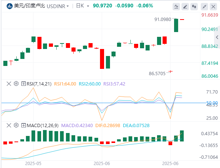Open the line chart type icon
Image resolution: width=220 pixels, height=168 pixels.
coord(176,7)
